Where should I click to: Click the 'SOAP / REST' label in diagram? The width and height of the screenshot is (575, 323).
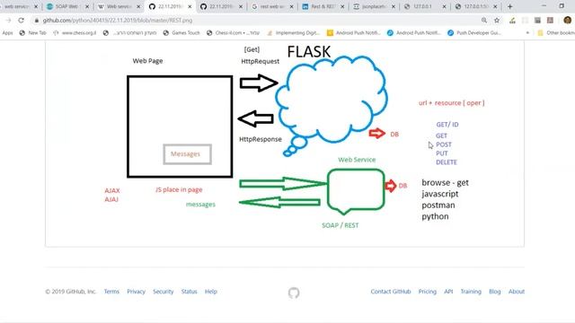pos(341,225)
